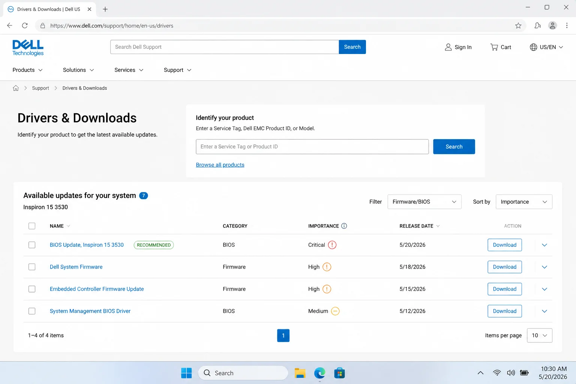This screenshot has height=384, width=576.
Task: Download the Dell System Firmware
Action: [504, 267]
